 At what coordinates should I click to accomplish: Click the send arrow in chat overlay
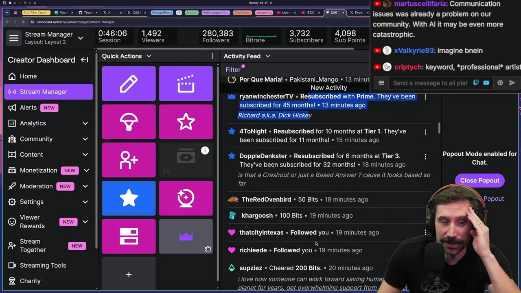point(512,83)
